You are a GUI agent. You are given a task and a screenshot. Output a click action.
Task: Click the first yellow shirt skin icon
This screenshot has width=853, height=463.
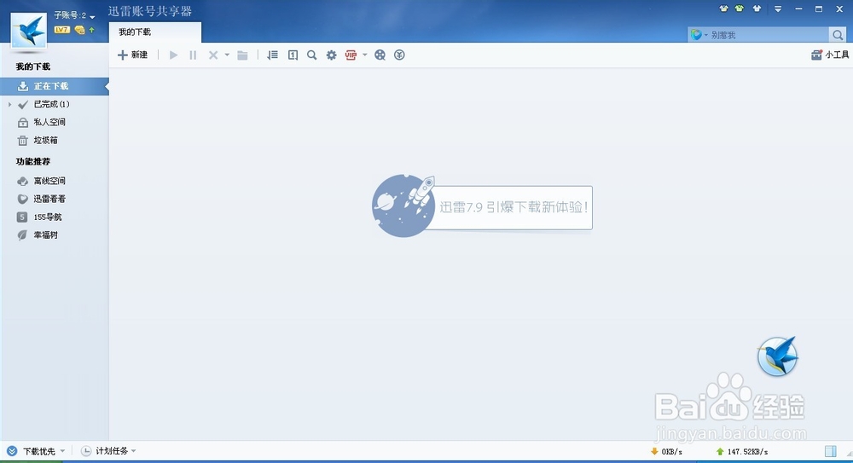tap(723, 9)
